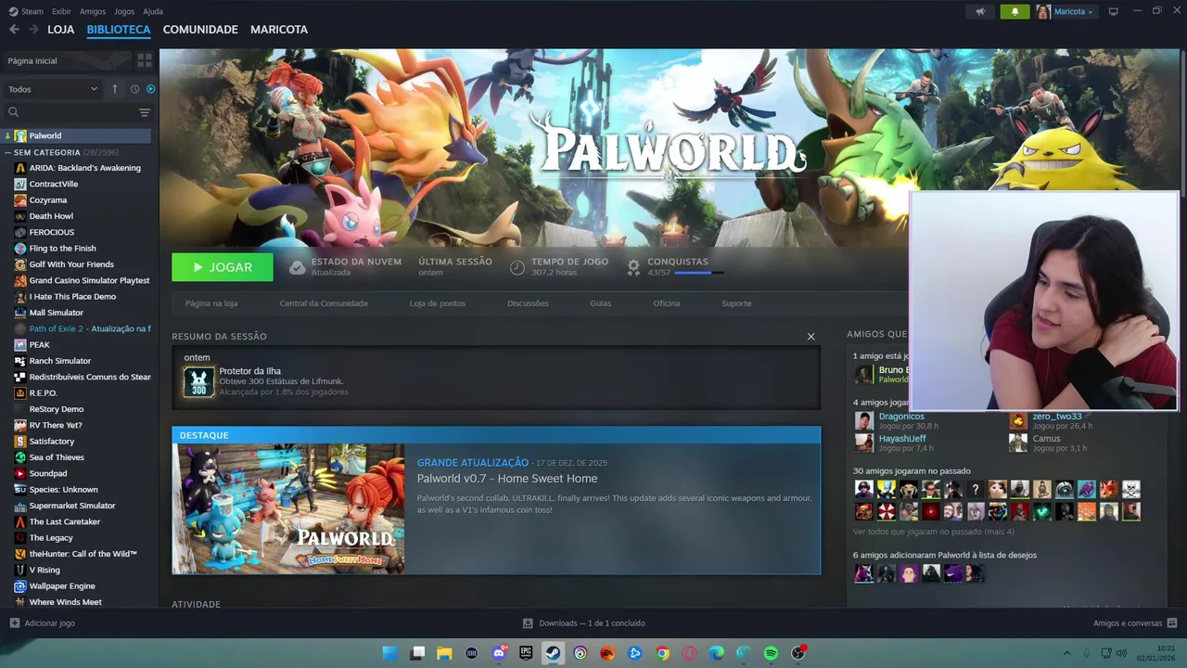Select Palworld in the library list
Image resolution: width=1187 pixels, height=668 pixels.
(77, 135)
